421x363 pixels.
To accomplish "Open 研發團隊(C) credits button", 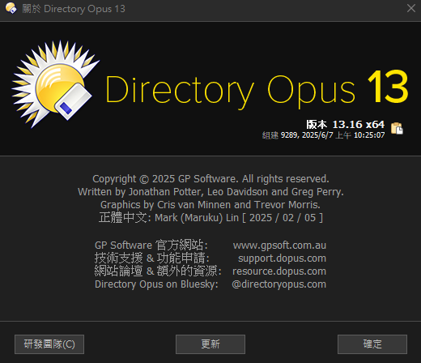I will [49, 344].
